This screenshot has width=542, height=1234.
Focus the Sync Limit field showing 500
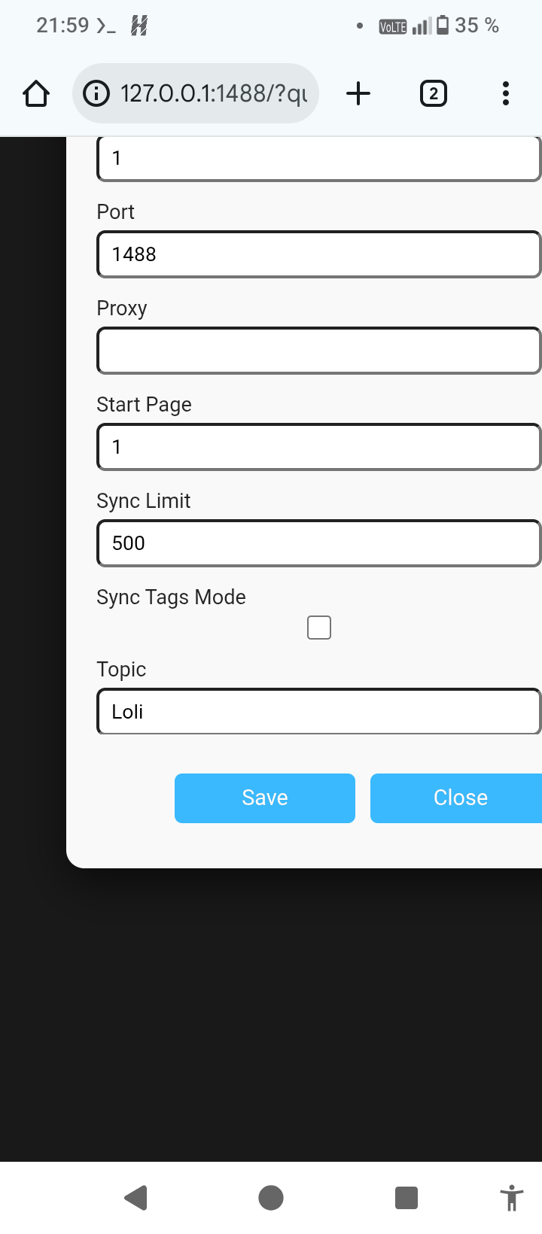[x=319, y=543]
